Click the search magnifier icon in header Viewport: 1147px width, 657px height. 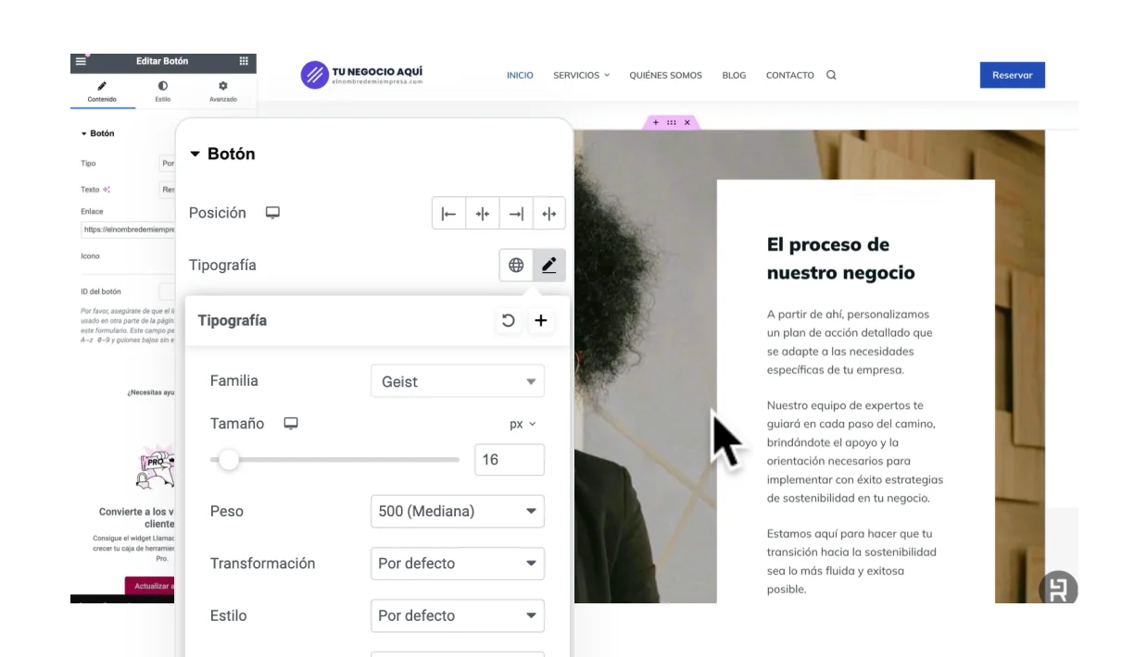click(x=831, y=76)
